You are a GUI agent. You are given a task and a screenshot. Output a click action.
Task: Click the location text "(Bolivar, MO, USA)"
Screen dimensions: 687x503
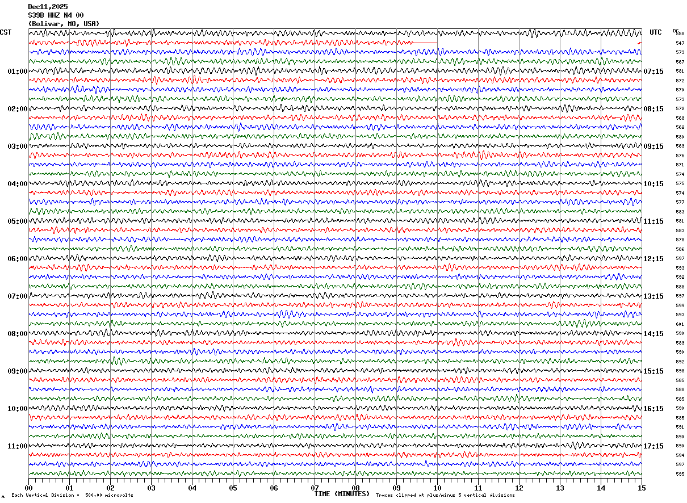pyautogui.click(x=64, y=24)
